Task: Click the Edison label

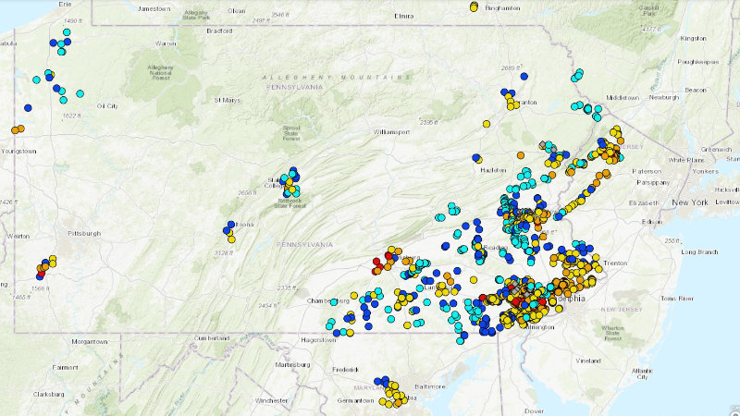Action: pyautogui.click(x=652, y=222)
